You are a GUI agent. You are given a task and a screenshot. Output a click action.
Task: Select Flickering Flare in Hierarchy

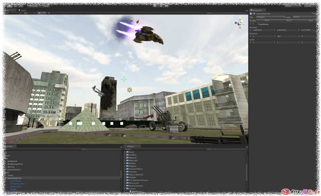click(x=17, y=184)
